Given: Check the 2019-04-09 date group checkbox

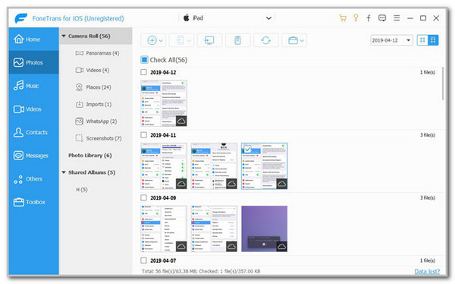Looking at the screenshot, I should [x=143, y=197].
